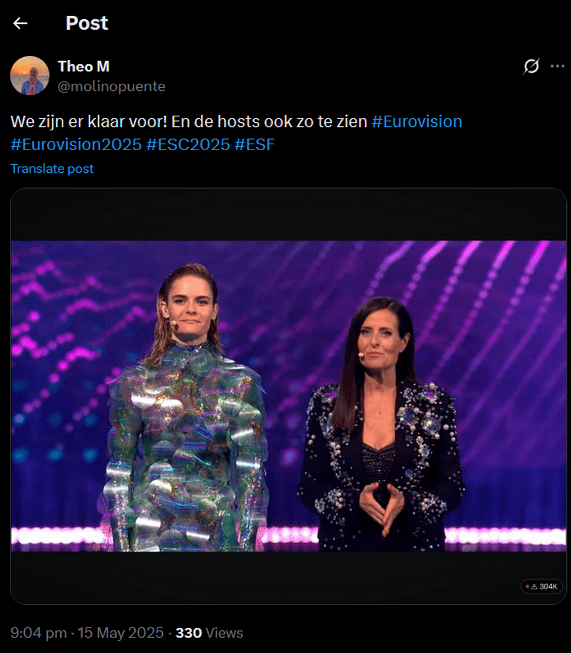Click the 304K live viewer badge
This screenshot has width=571, height=653.
[542, 586]
